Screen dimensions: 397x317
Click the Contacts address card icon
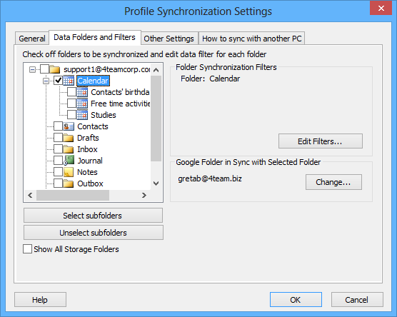tap(69, 126)
